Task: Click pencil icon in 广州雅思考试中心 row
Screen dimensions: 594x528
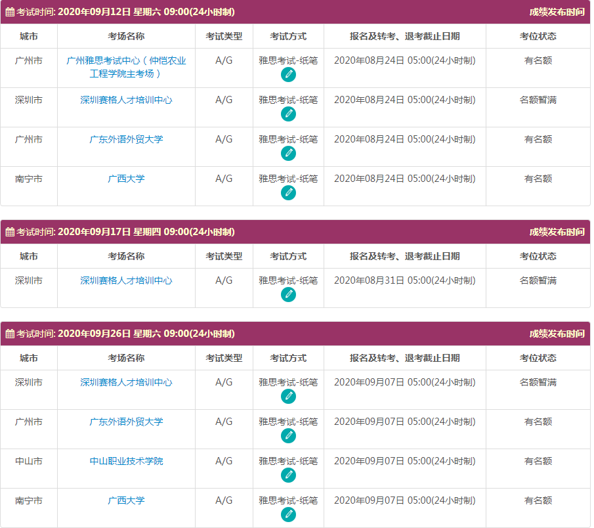Action: [288, 75]
